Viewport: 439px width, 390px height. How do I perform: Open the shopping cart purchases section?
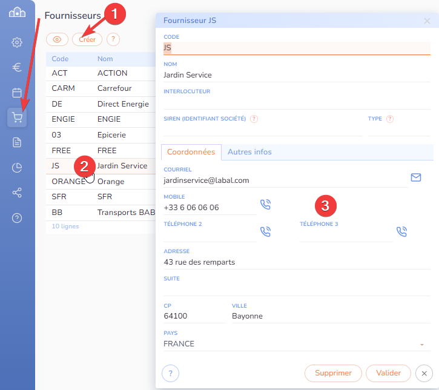(17, 117)
